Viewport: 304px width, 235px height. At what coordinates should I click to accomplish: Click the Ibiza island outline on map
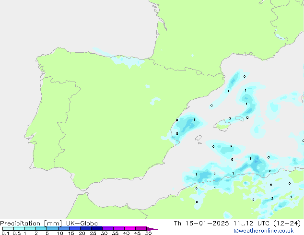point(199,138)
